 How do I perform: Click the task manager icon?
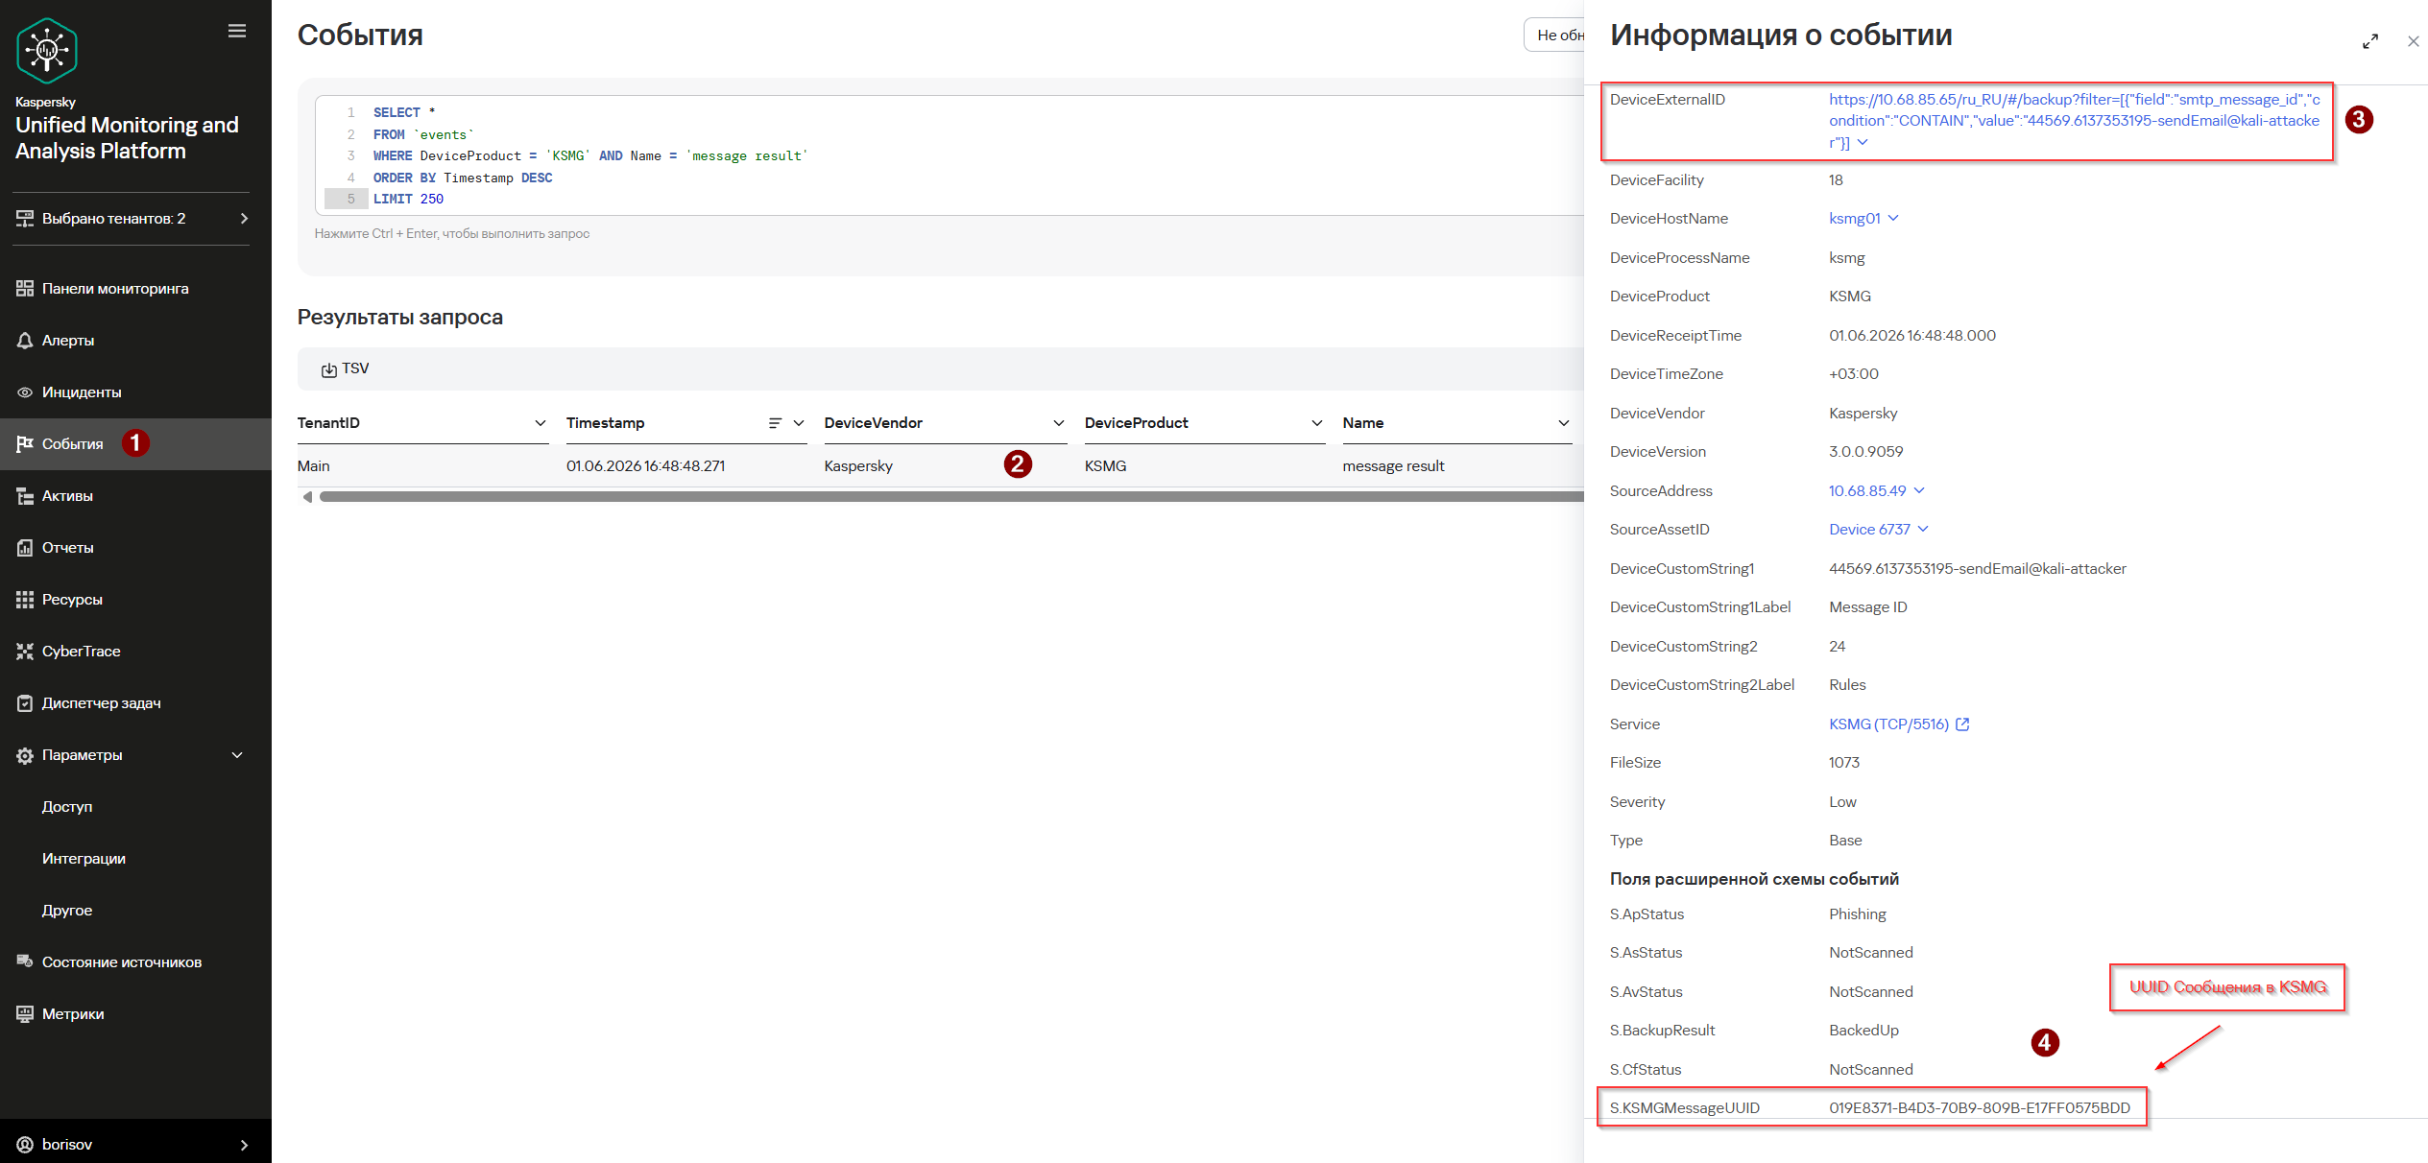click(x=25, y=703)
